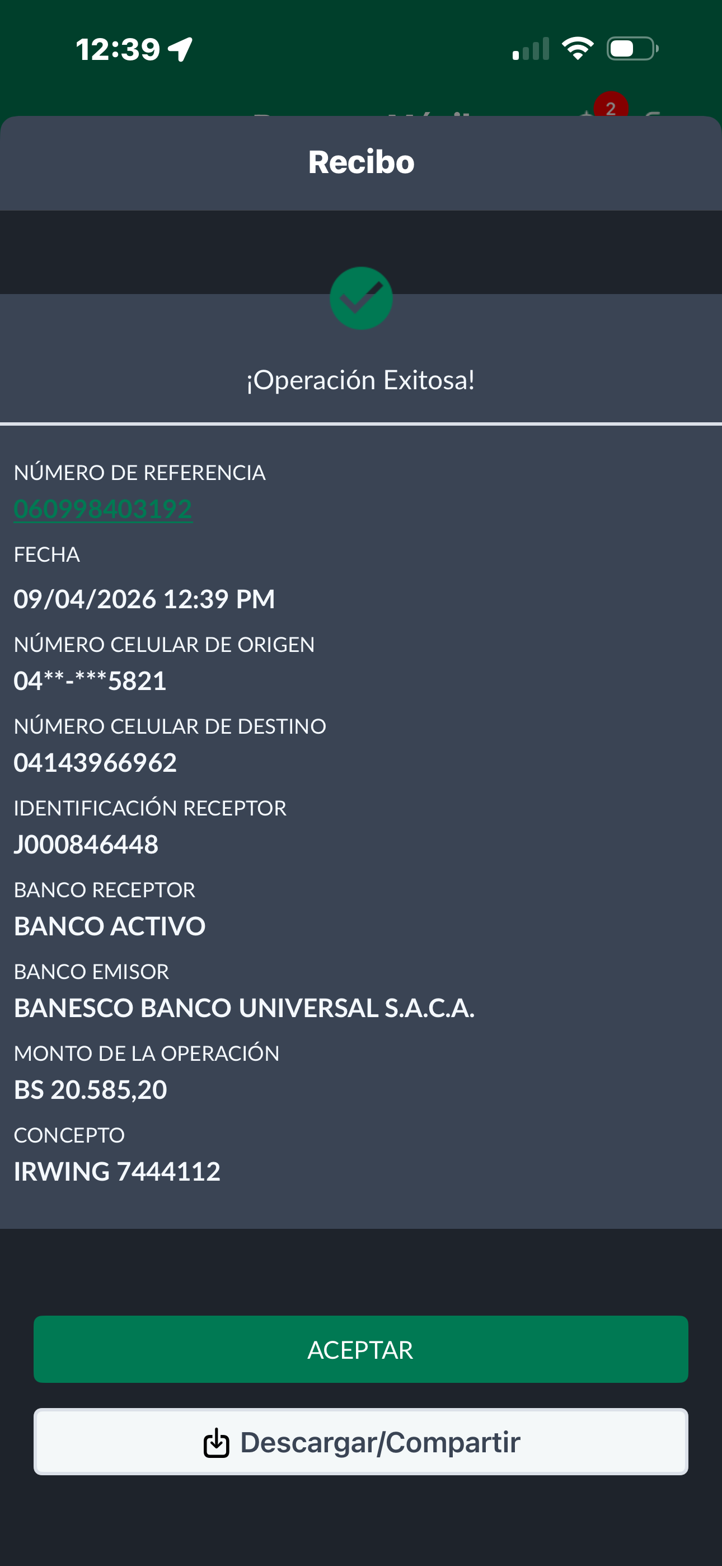
Task: Select the amount BS 20.585,20
Action: [x=91, y=1089]
